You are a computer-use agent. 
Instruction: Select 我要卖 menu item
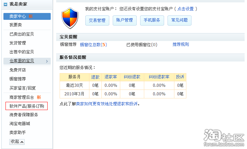click(x=16, y=25)
